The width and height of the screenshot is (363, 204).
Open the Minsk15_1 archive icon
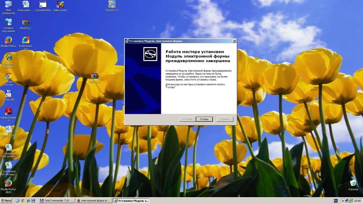coord(26,24)
